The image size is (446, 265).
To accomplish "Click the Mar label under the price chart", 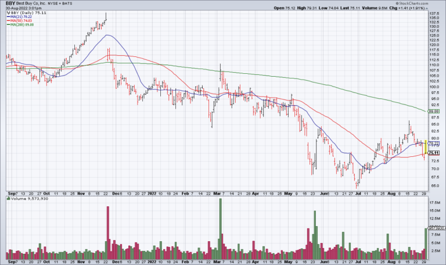I will [217, 194].
